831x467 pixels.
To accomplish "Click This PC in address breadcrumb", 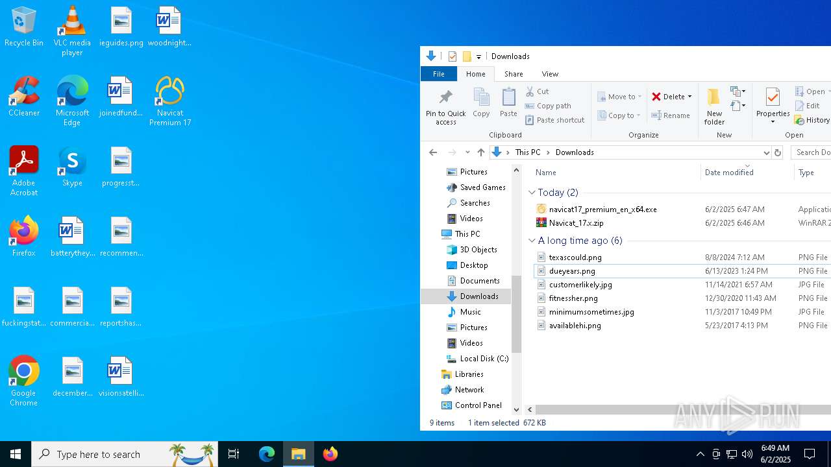I will 527,152.
